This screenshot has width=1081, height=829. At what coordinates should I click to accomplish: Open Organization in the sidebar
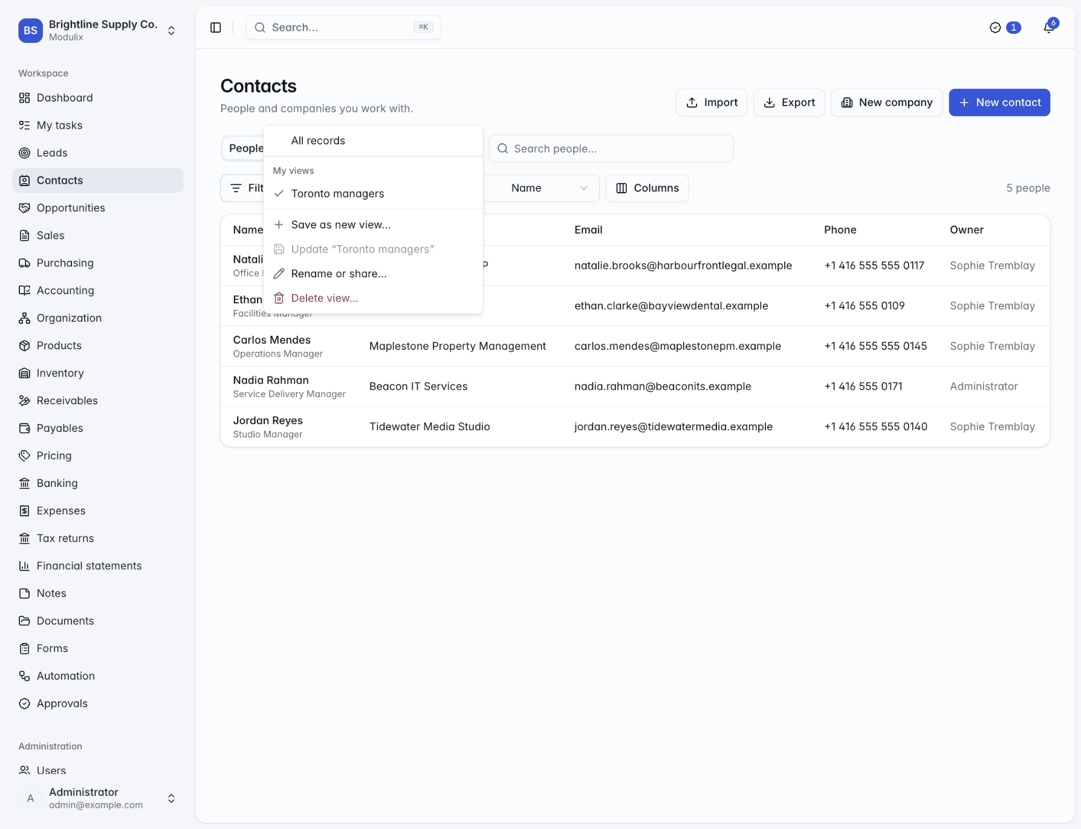tap(97, 318)
